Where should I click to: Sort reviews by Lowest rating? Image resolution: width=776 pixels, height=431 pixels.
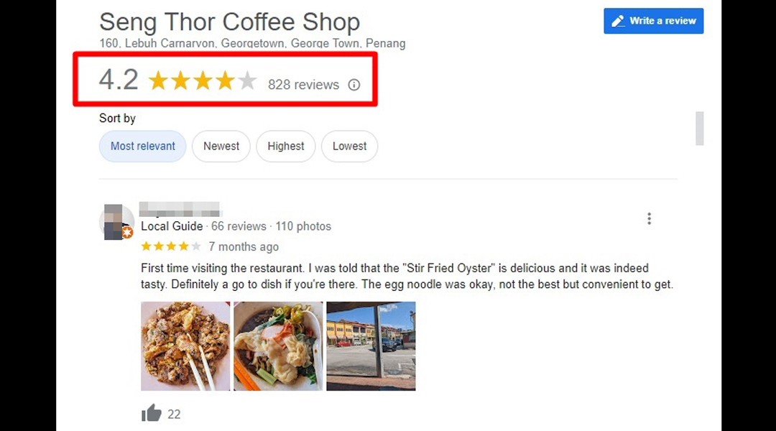[x=349, y=146]
